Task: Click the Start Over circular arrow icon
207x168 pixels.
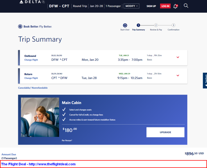Action: (x=125, y=25)
